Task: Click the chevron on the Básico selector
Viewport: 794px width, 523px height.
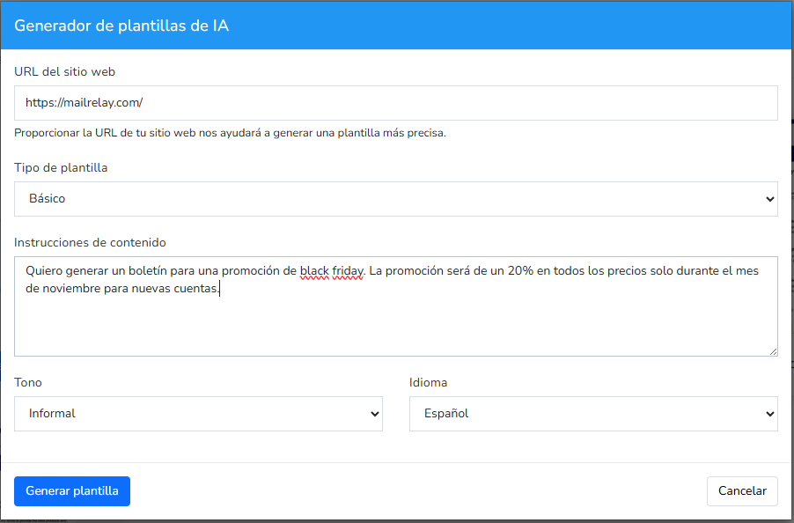Action: (768, 198)
